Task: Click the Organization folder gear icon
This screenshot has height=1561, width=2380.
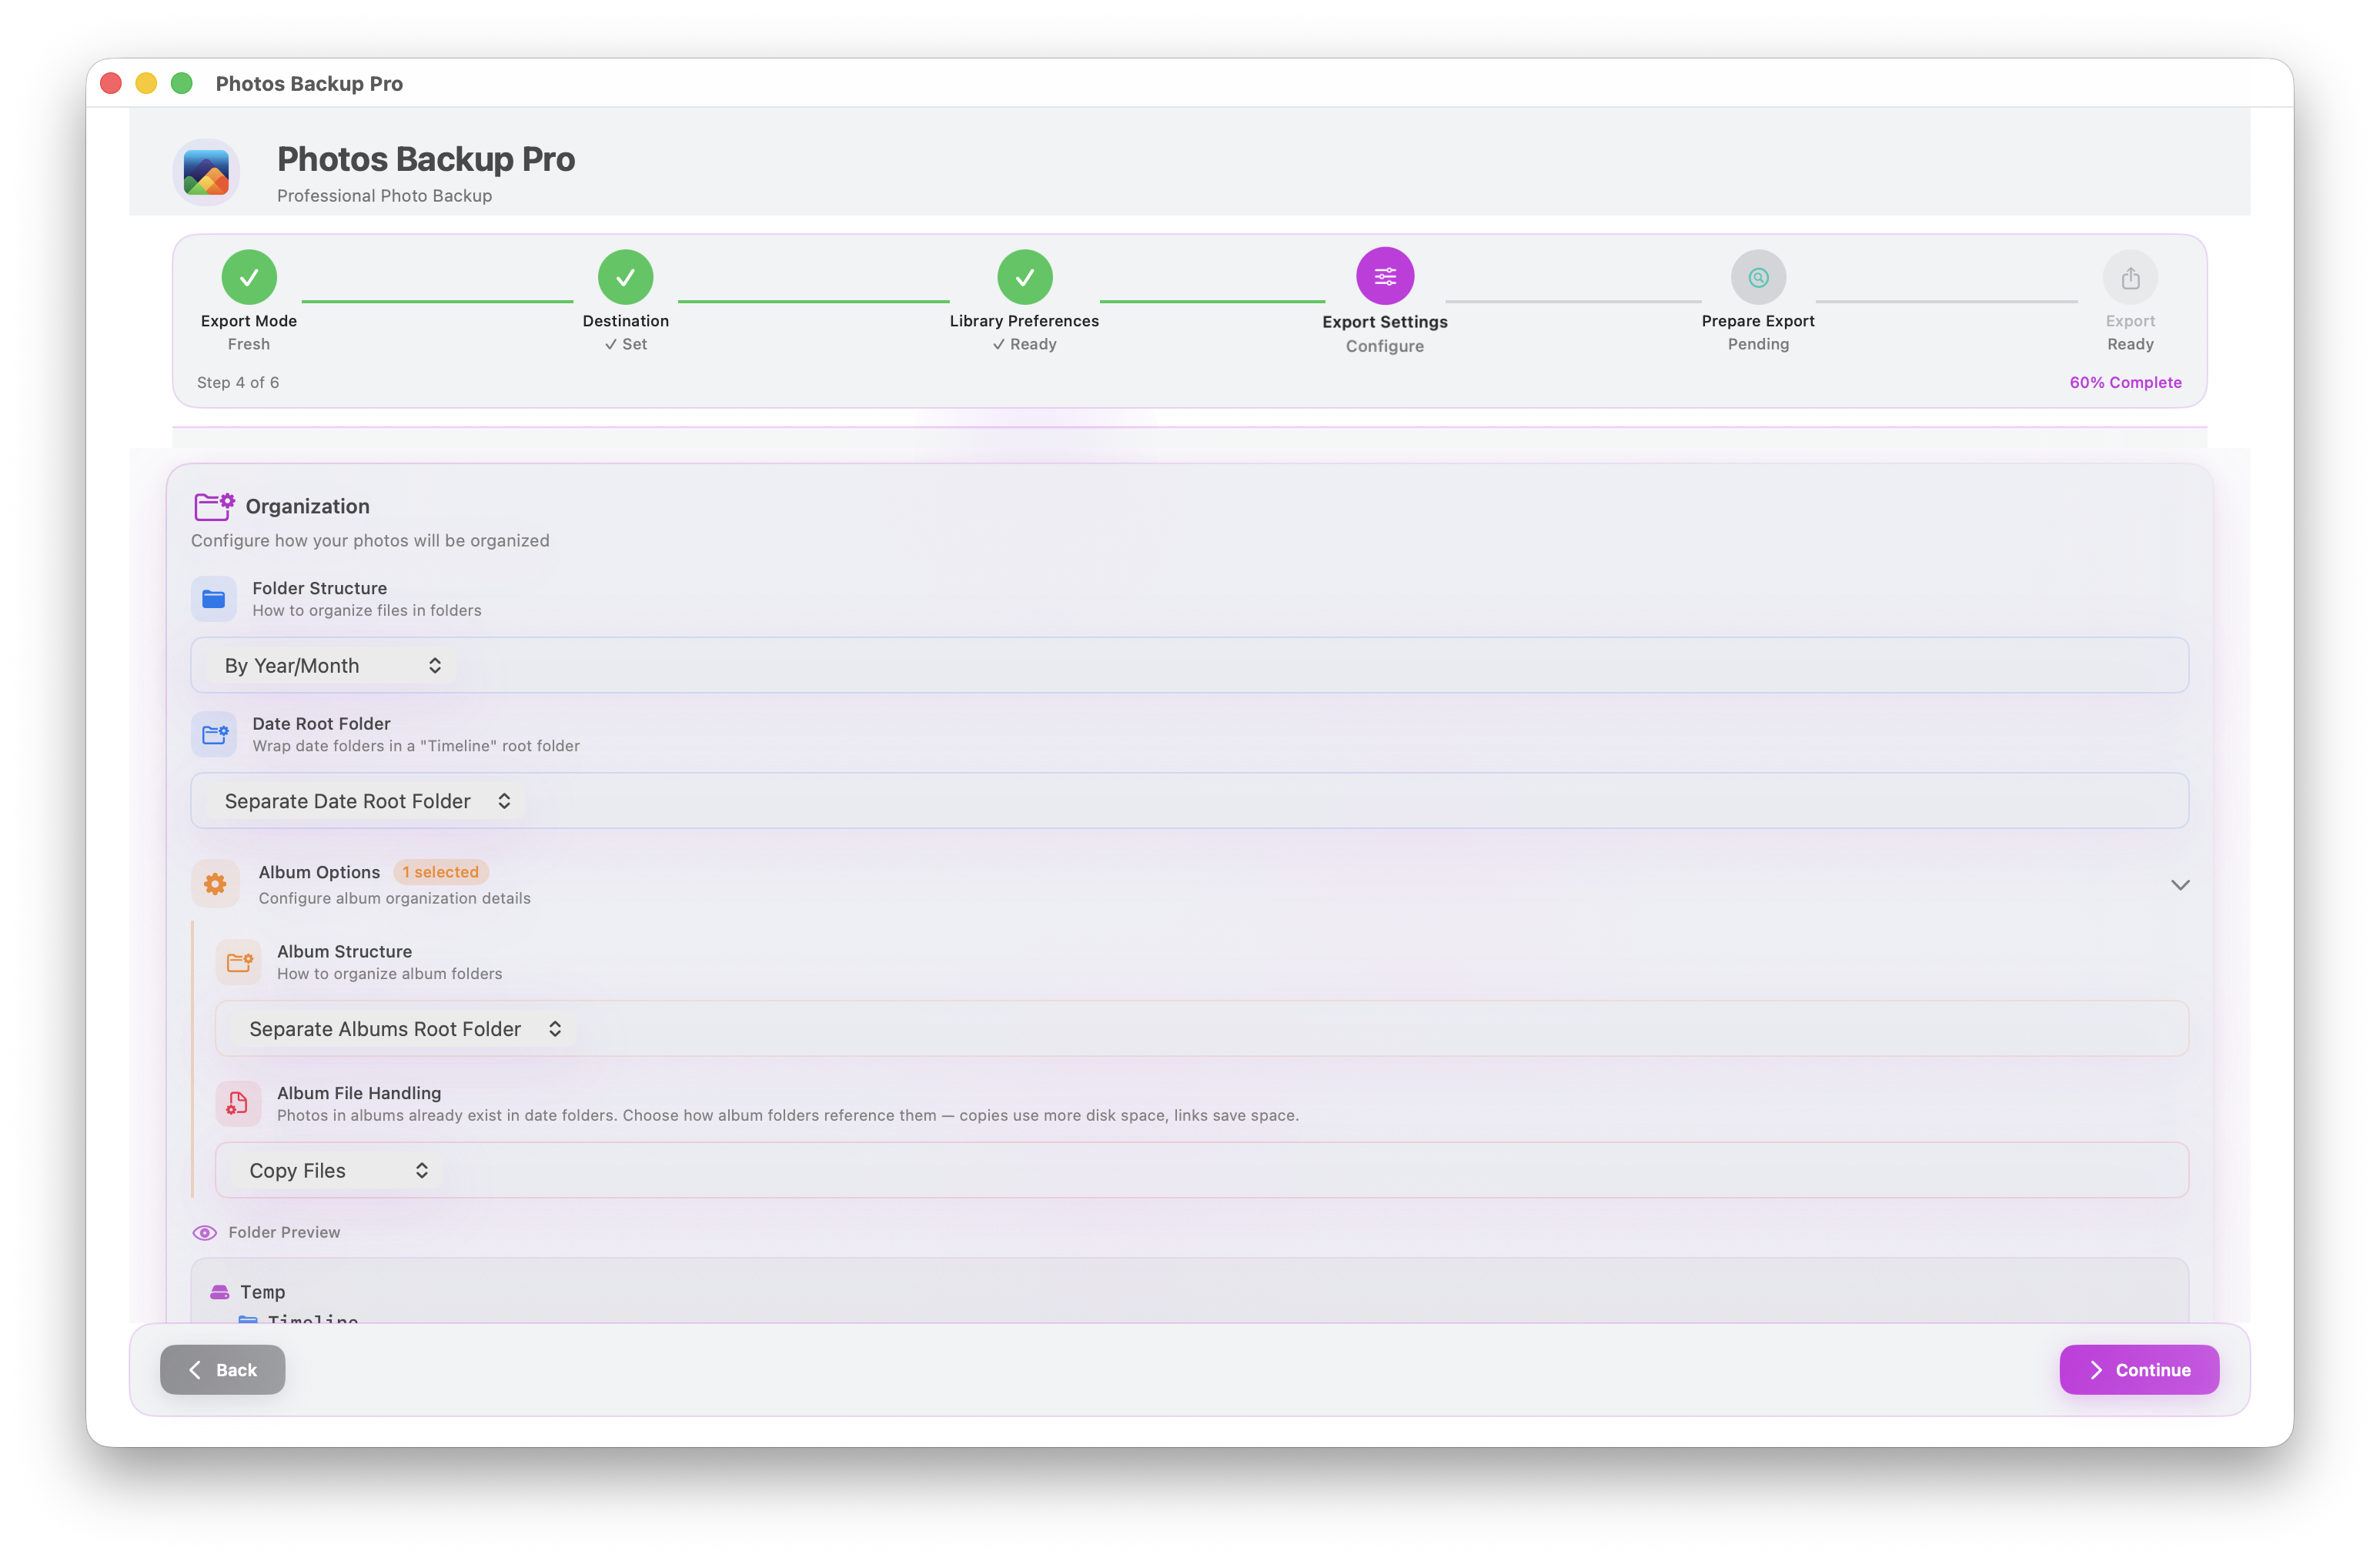Action: point(214,506)
